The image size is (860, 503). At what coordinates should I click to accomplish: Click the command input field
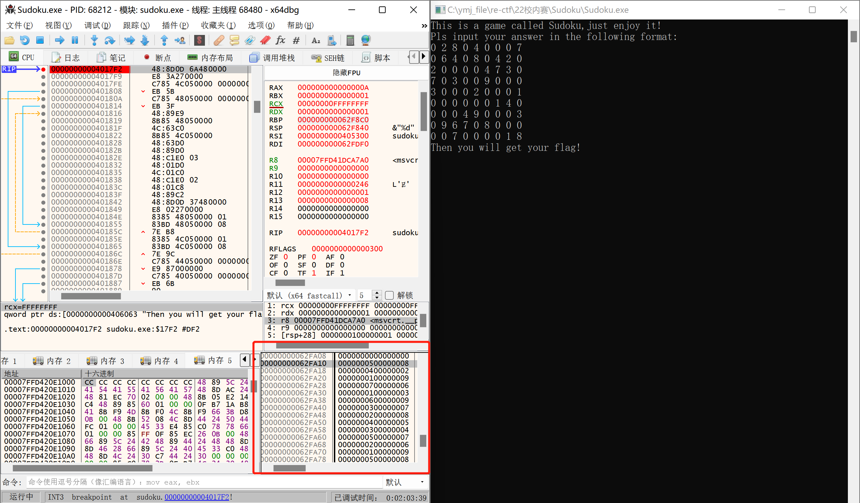[x=205, y=482]
